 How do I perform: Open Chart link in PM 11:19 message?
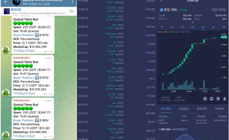(31, 93)
